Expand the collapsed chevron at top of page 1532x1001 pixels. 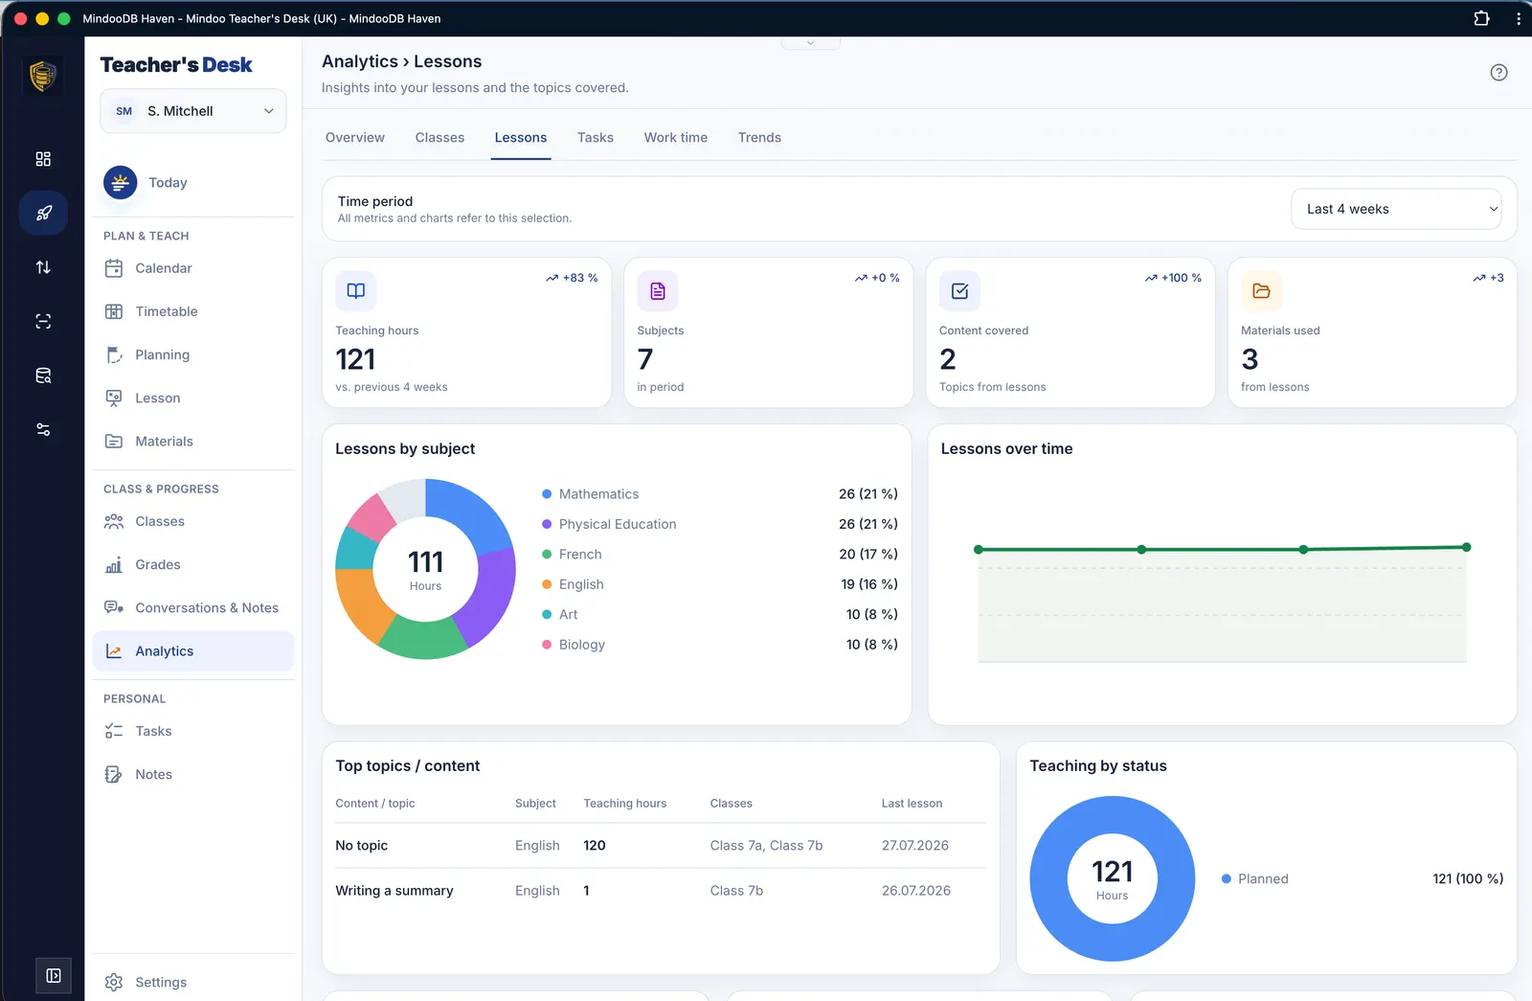[x=810, y=43]
